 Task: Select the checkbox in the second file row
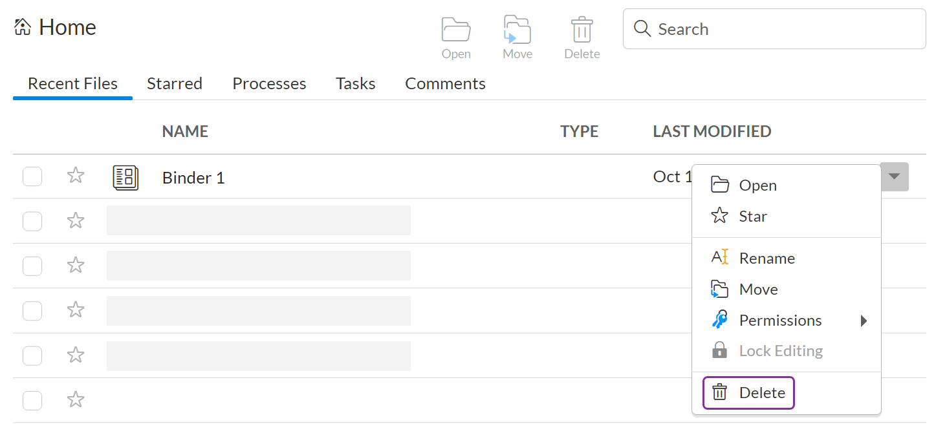(x=32, y=220)
